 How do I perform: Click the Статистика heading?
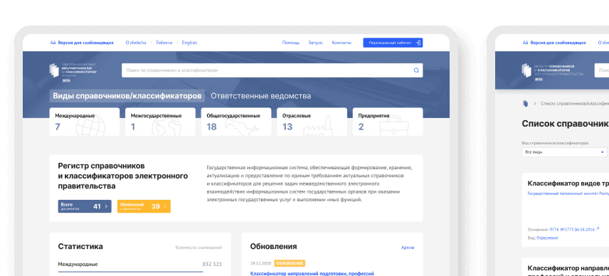pos(80,247)
